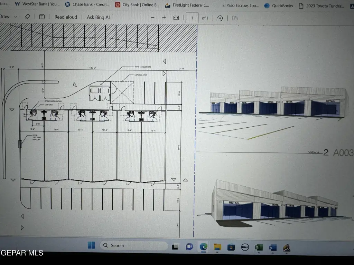Open the 2023 Toyota Tundra bookmark
Screen dimensions: 354x265
click(x=321, y=6)
